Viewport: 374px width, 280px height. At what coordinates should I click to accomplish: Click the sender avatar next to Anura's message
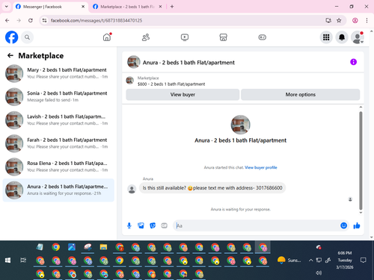[x=132, y=189]
